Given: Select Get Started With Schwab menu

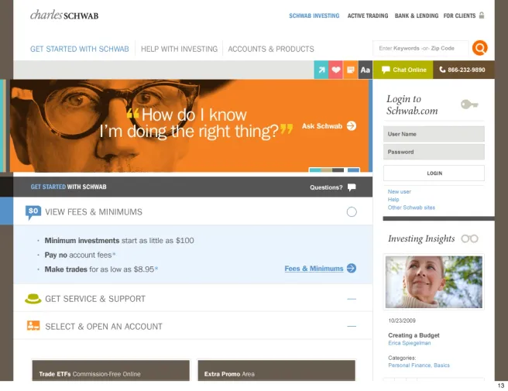Looking at the screenshot, I should tap(79, 49).
